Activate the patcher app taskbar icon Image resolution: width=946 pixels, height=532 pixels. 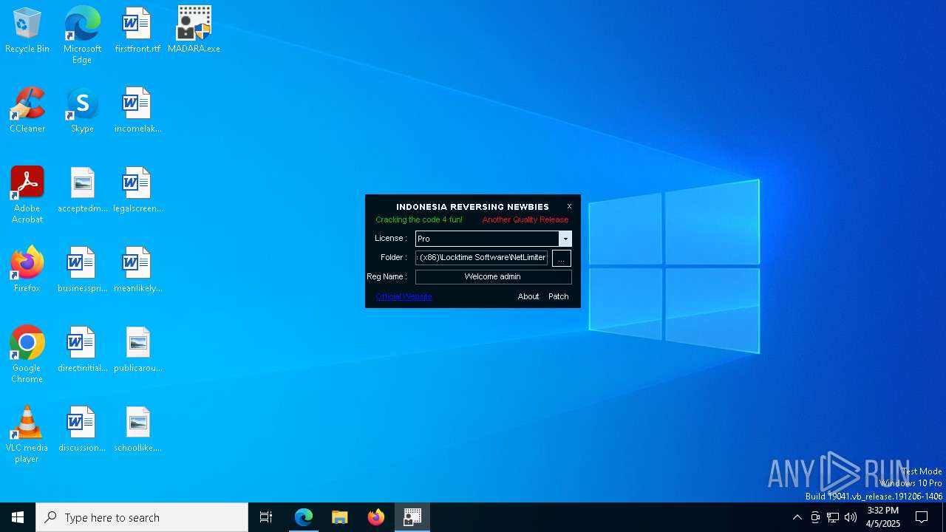(x=412, y=517)
